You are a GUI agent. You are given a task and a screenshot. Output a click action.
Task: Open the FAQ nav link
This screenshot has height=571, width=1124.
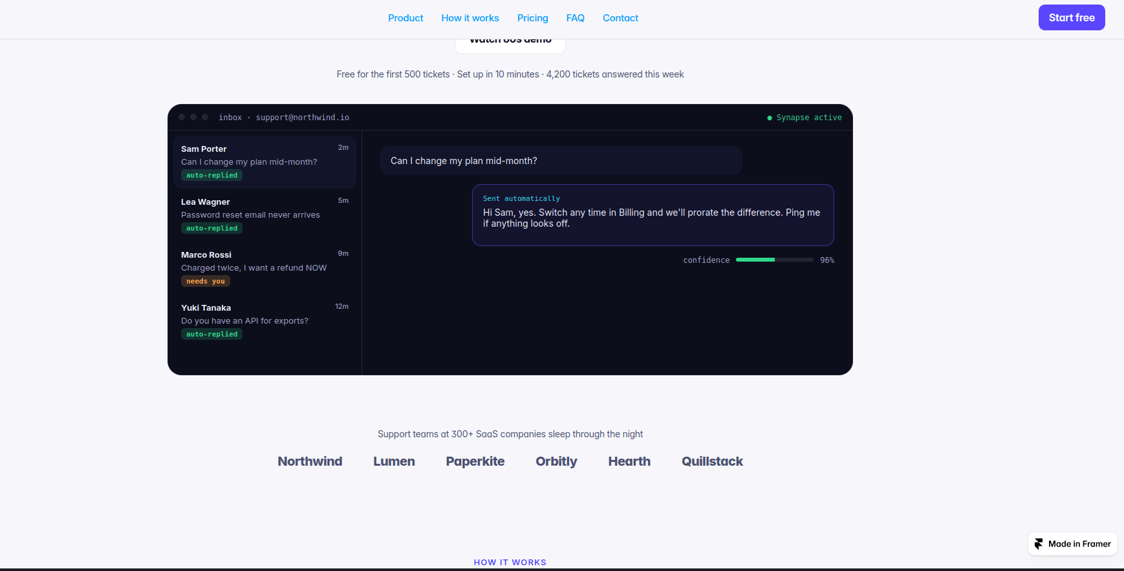[x=576, y=18]
